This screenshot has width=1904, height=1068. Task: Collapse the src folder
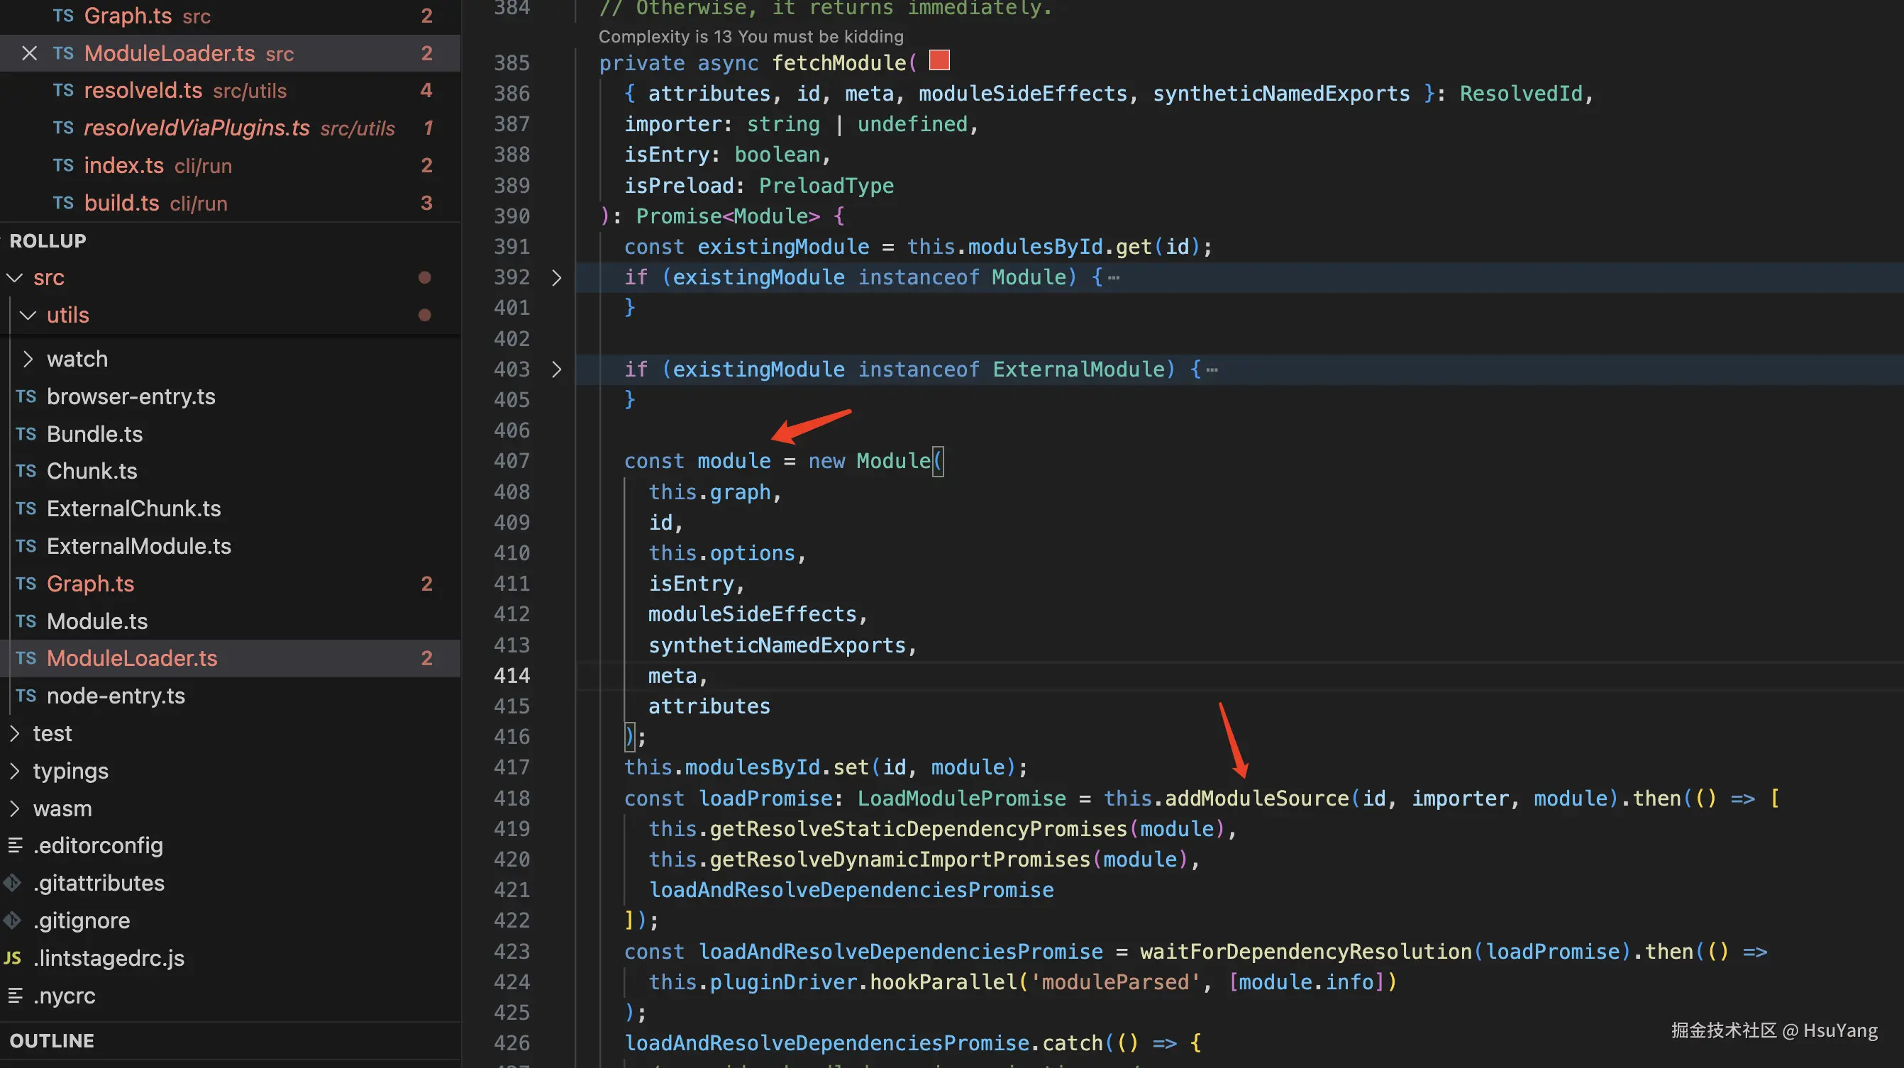(15, 277)
